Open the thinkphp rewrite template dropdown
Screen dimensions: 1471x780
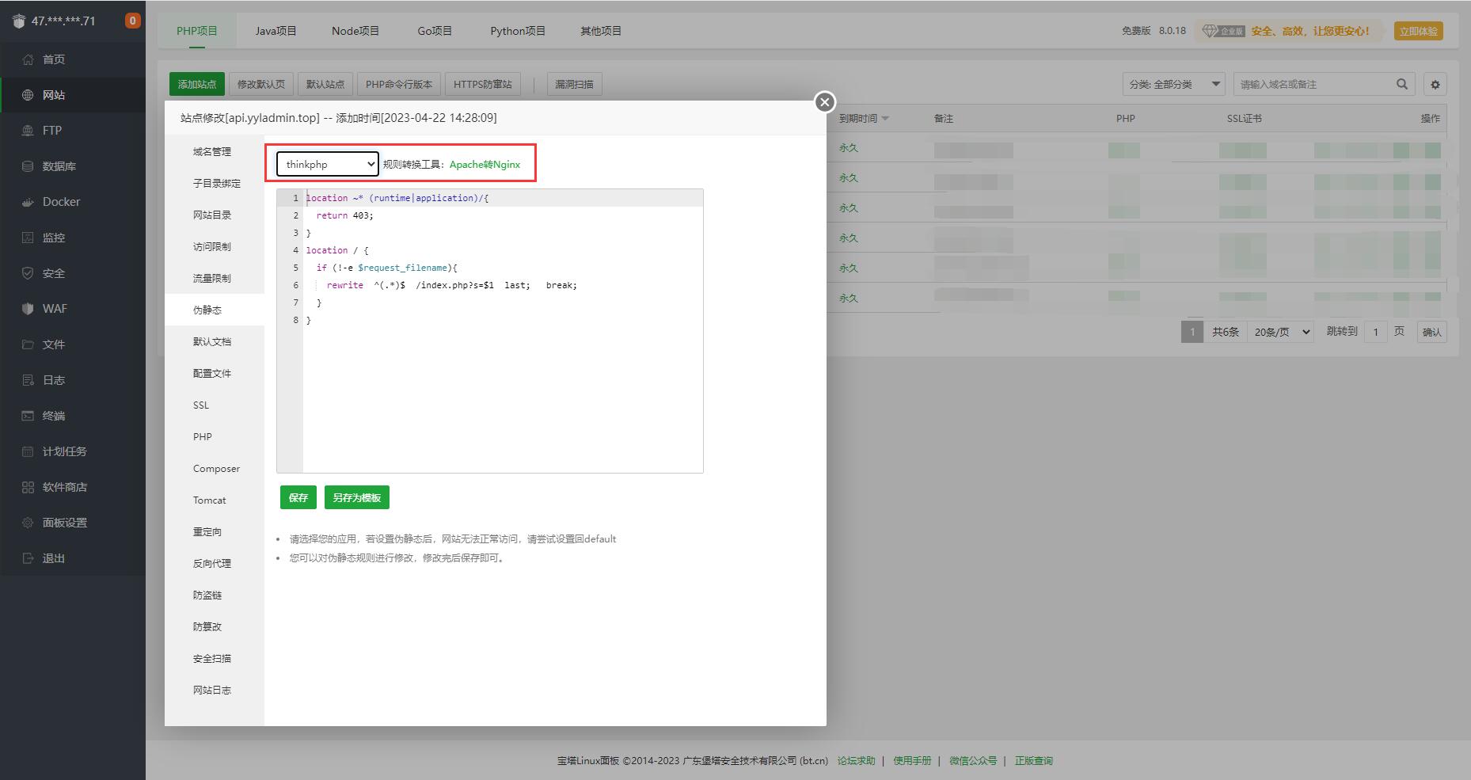[x=327, y=164]
